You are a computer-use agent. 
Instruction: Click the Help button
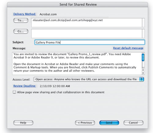pos(23,123)
